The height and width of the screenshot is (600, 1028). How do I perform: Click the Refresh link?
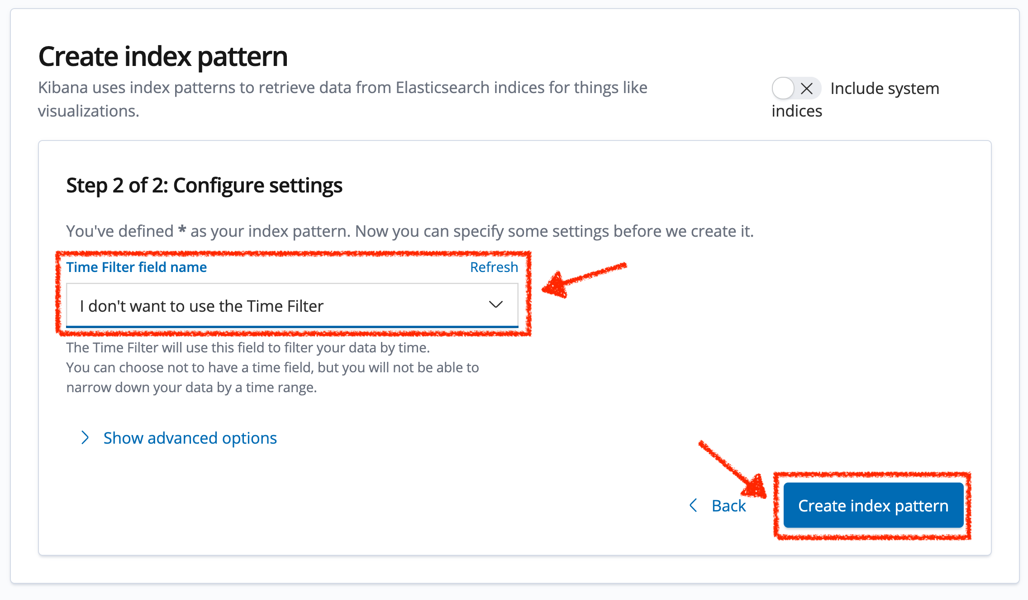[494, 267]
